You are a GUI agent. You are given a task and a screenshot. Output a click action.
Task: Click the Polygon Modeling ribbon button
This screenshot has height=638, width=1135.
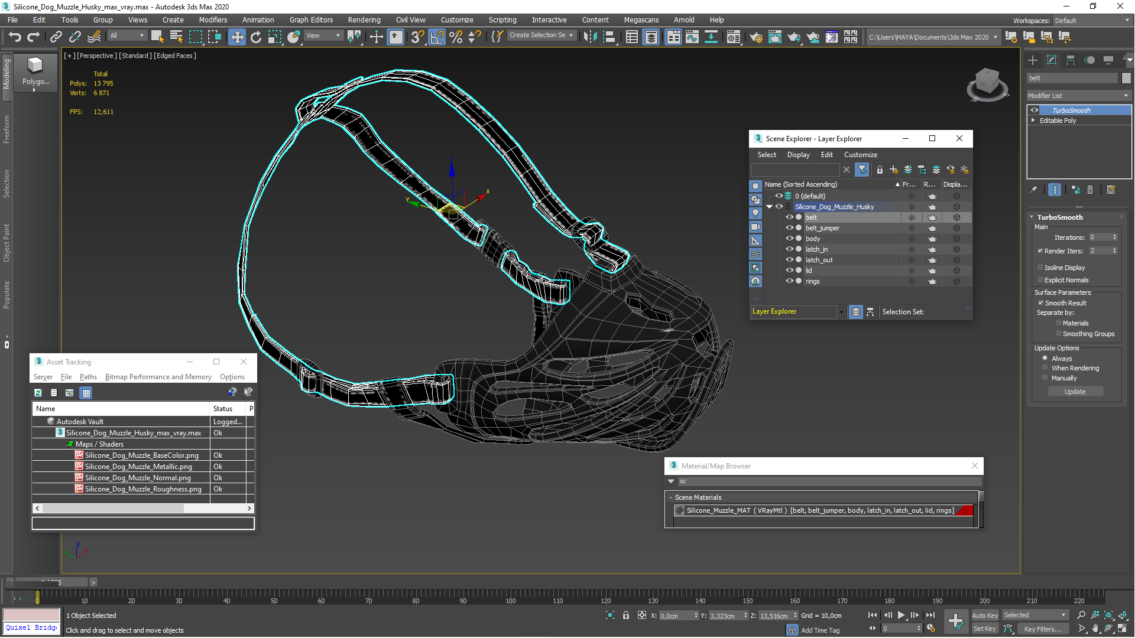pyautogui.click(x=35, y=73)
